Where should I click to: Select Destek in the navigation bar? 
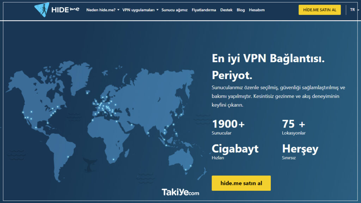coord(226,10)
